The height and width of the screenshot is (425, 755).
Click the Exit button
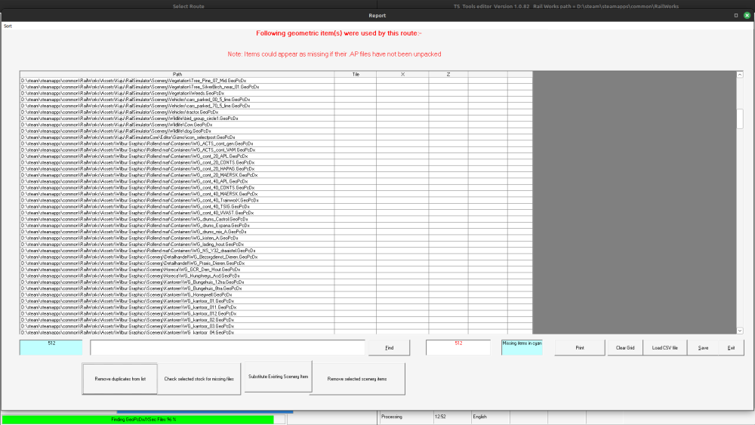tap(730, 347)
